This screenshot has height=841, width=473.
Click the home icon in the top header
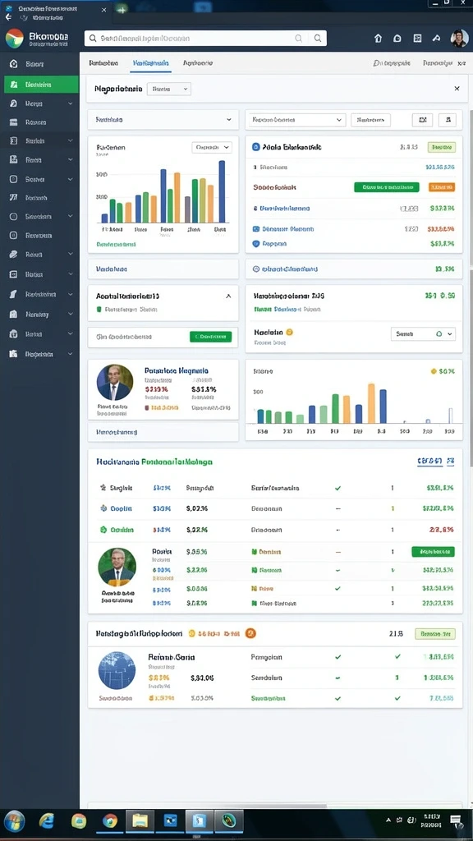click(x=378, y=38)
